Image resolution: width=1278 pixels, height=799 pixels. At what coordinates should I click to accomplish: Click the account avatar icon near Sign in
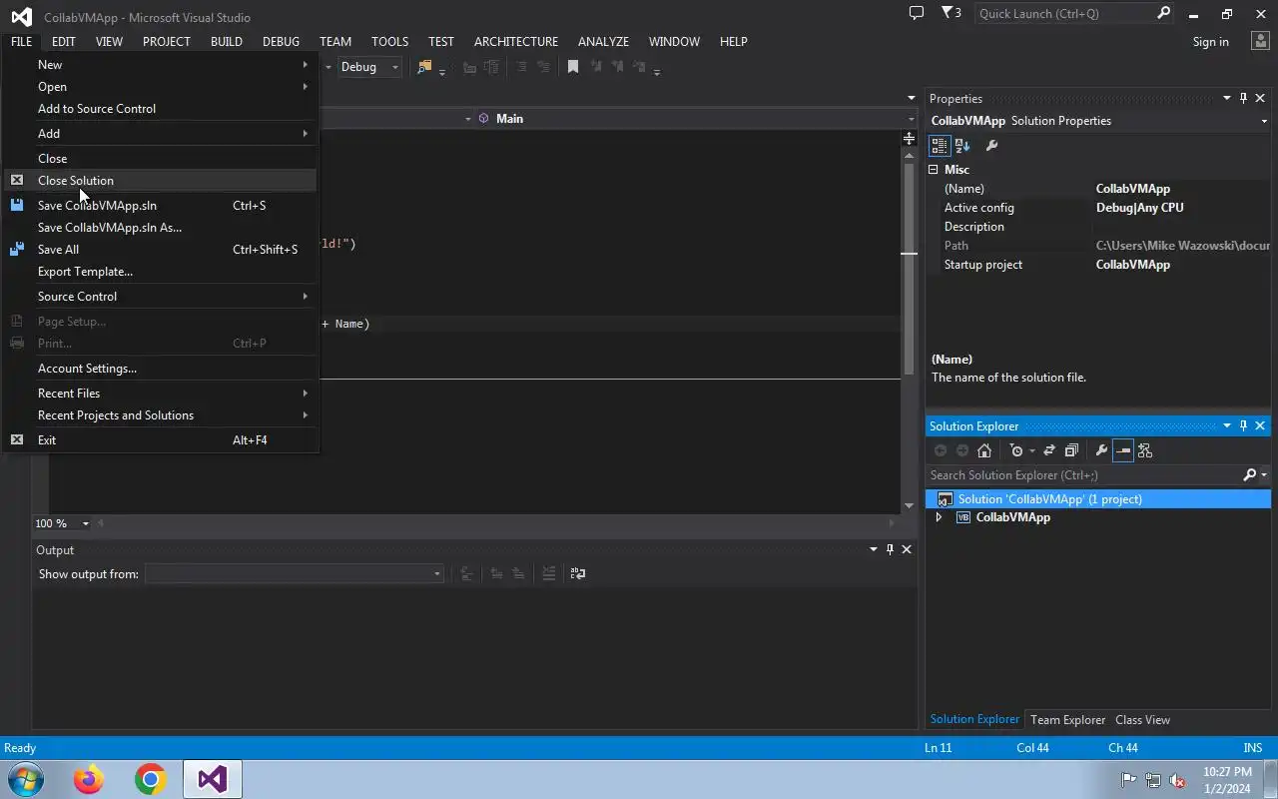click(1259, 41)
